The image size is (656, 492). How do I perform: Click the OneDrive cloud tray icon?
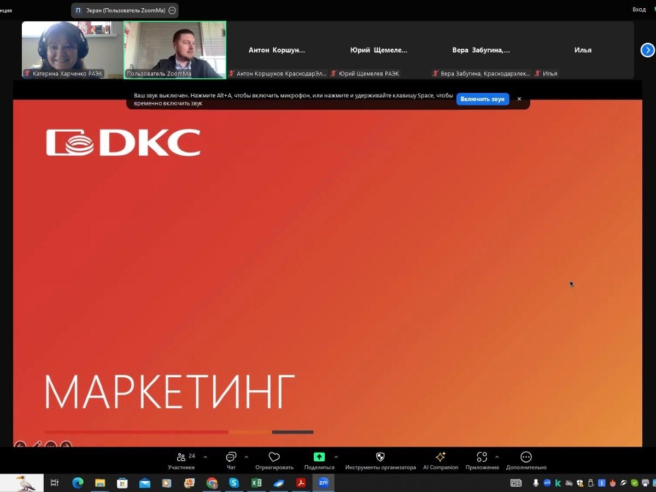569,483
